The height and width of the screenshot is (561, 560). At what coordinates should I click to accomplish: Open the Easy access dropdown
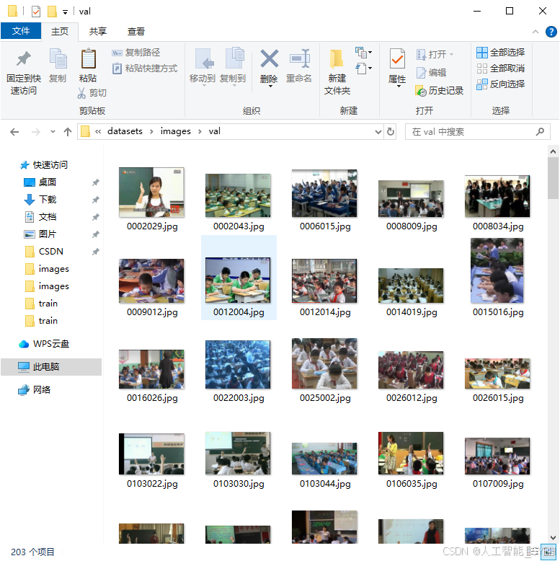click(363, 68)
